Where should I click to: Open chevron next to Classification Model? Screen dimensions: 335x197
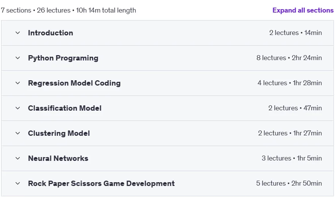18,108
